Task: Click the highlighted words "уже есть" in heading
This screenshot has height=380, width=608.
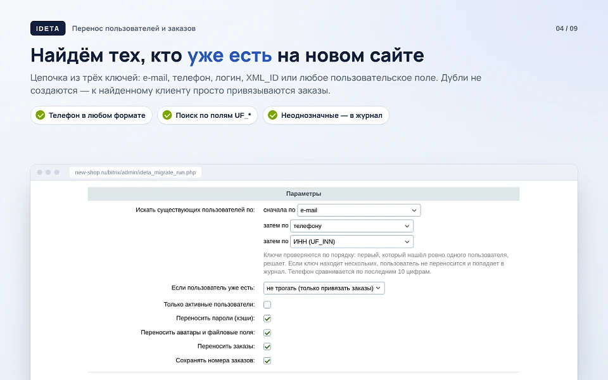Action: [229, 56]
